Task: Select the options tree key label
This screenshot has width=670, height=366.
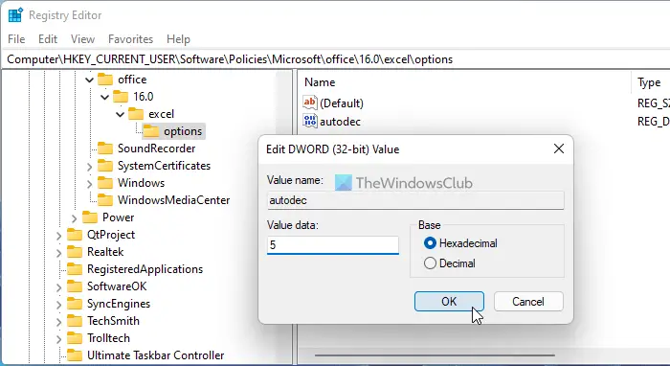Action: [183, 131]
